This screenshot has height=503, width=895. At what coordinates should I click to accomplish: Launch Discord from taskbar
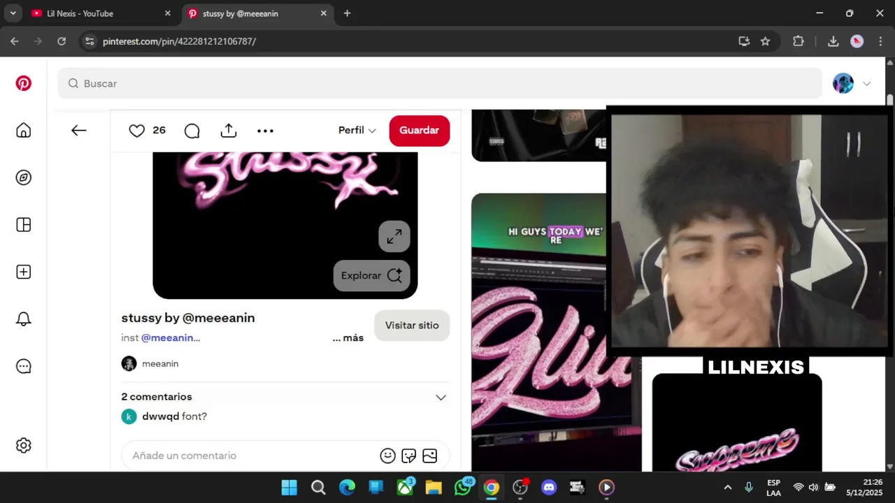[x=549, y=488]
